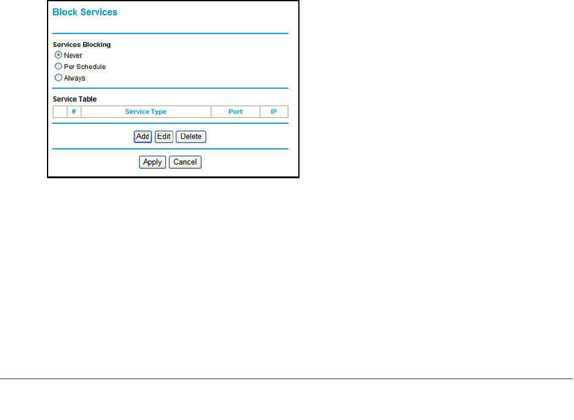The width and height of the screenshot is (574, 420).
Task: Click the Services Blocking label
Action: pyautogui.click(x=82, y=45)
